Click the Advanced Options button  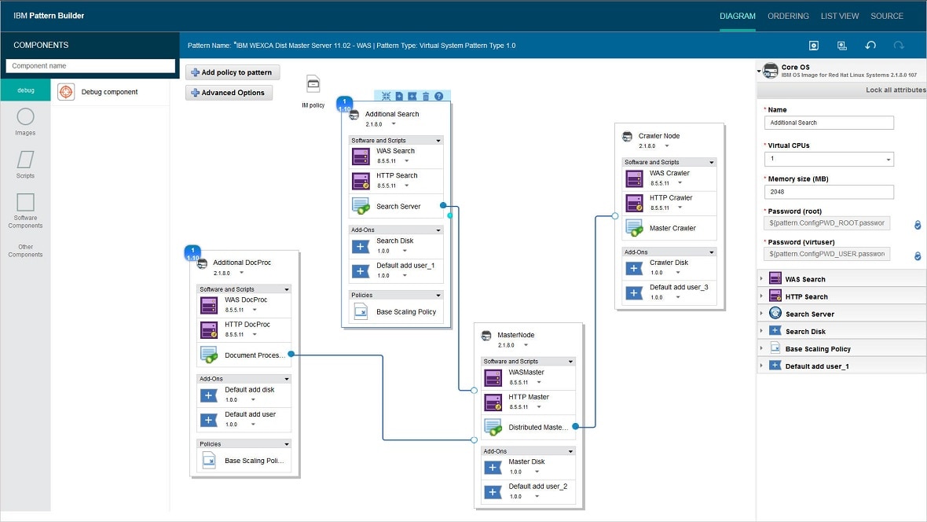(x=229, y=93)
